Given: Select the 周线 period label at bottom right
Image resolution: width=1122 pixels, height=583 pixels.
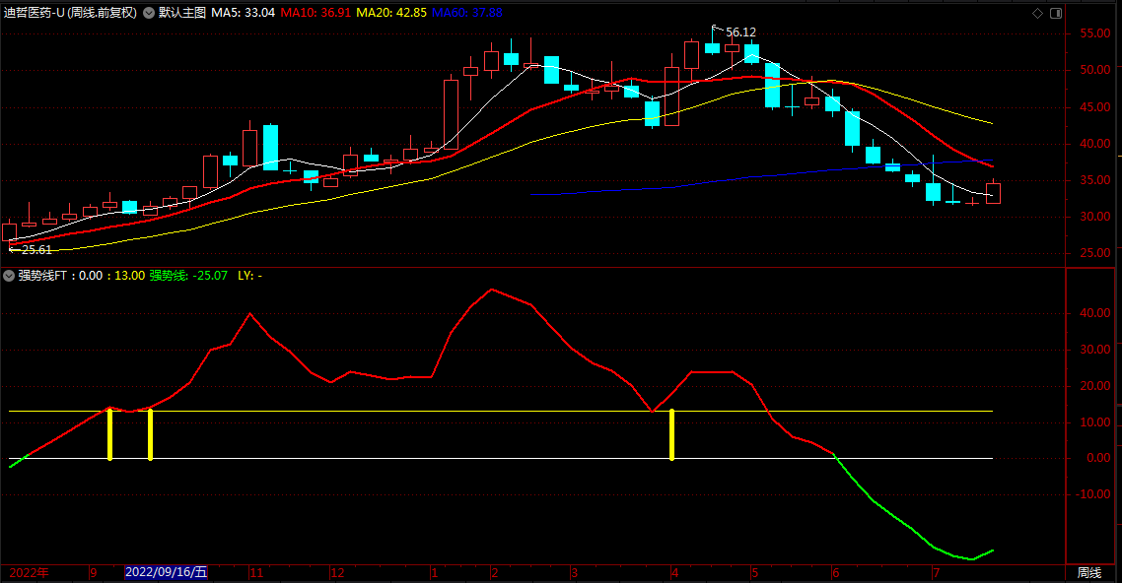Looking at the screenshot, I should point(1089,573).
